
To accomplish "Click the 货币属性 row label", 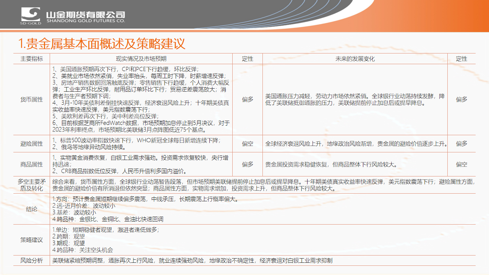I will (x=32, y=99).
